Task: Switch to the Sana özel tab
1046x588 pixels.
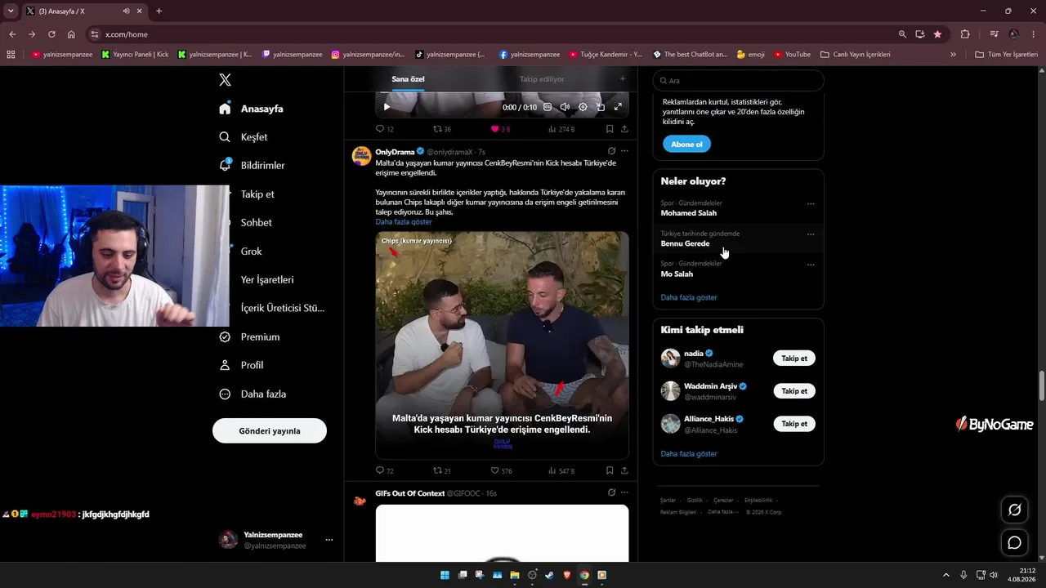Action: (408, 79)
